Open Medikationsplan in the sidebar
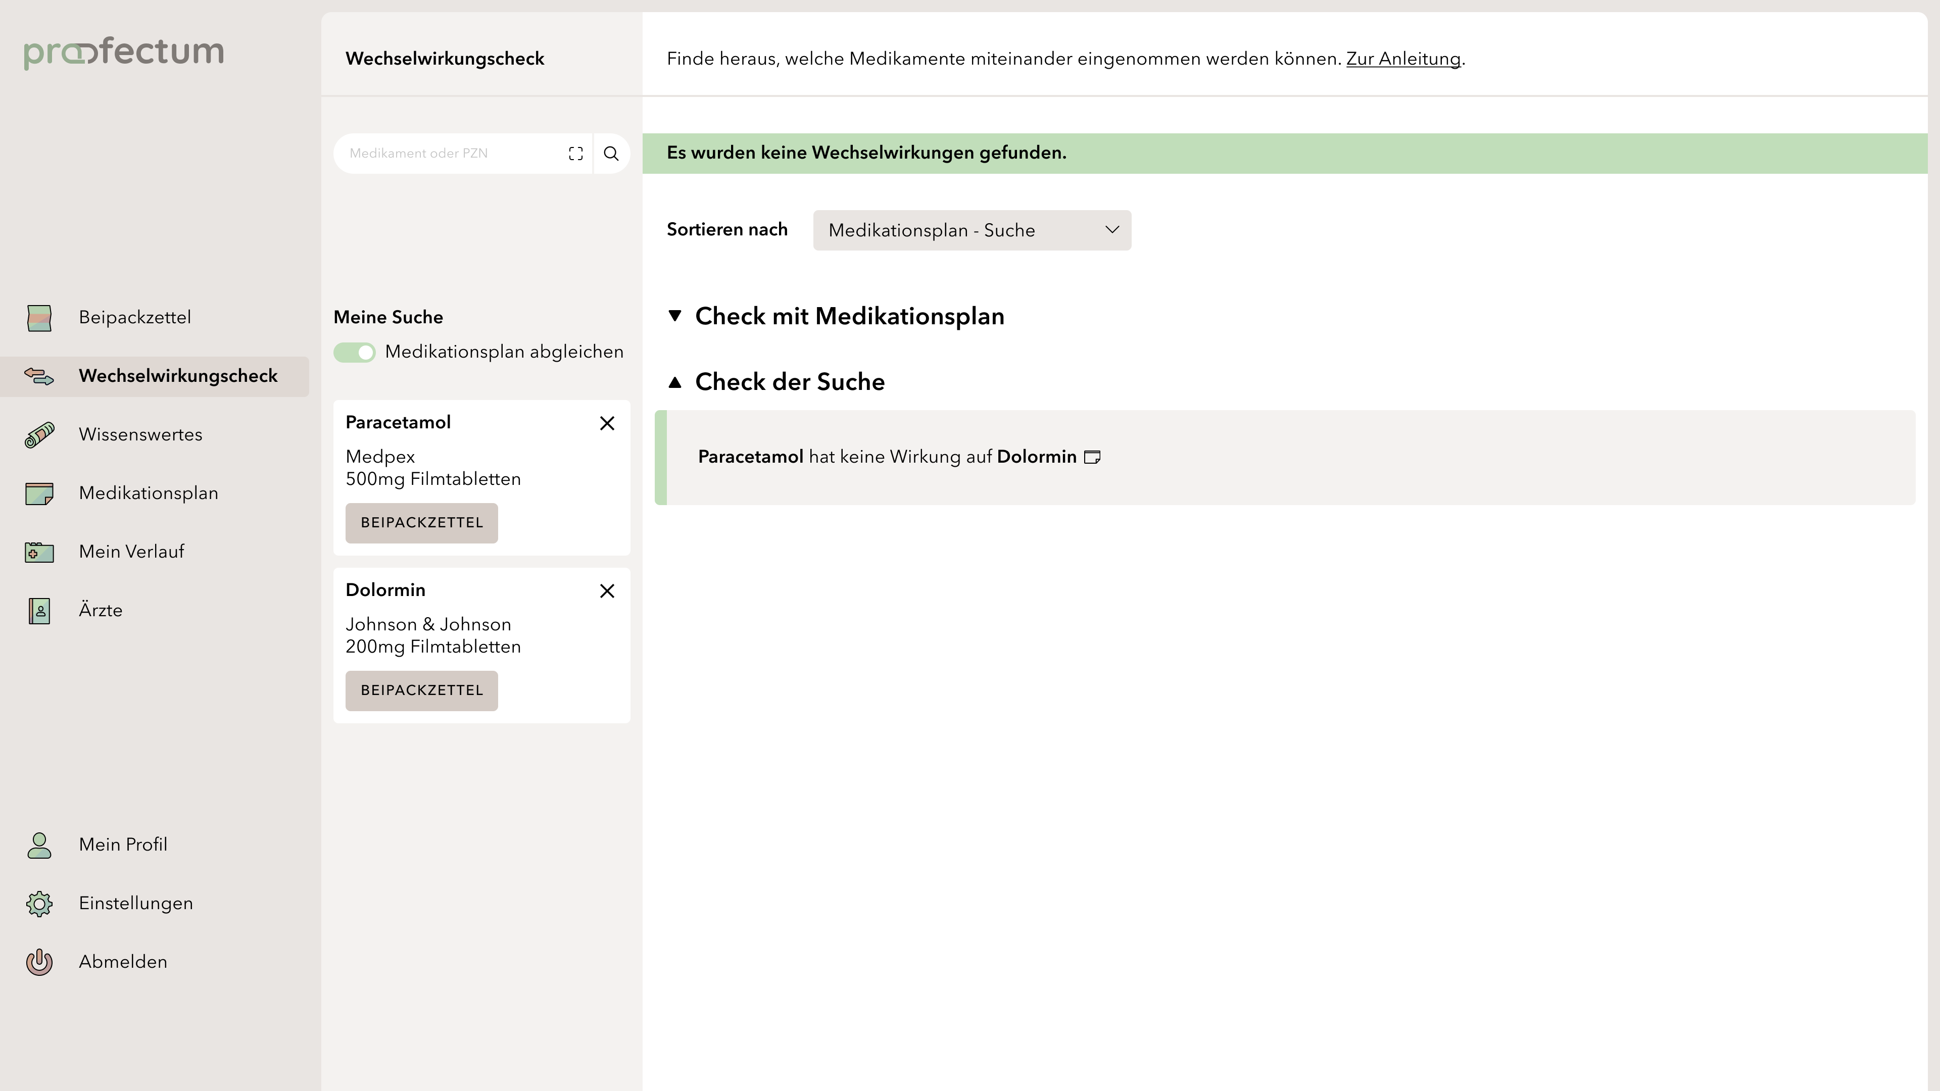 (x=149, y=493)
